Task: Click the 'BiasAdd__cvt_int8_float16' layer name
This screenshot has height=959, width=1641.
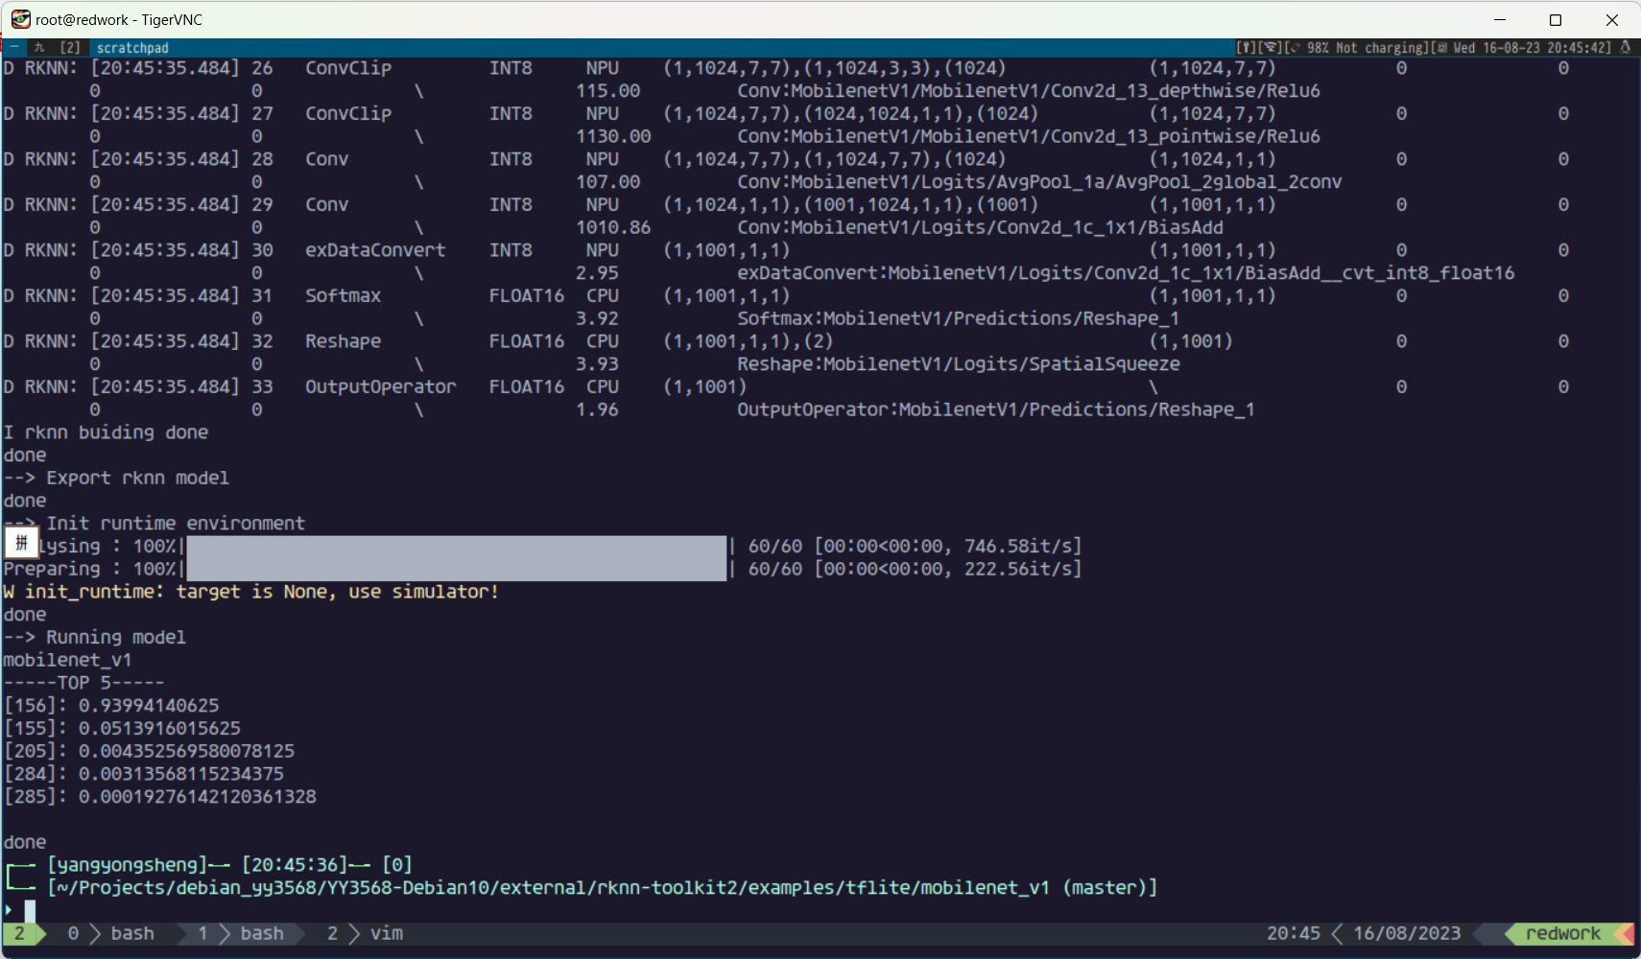Action: pos(1380,273)
